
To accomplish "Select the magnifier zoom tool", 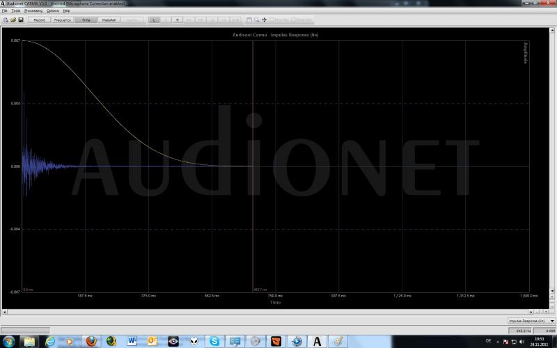I will point(257,20).
